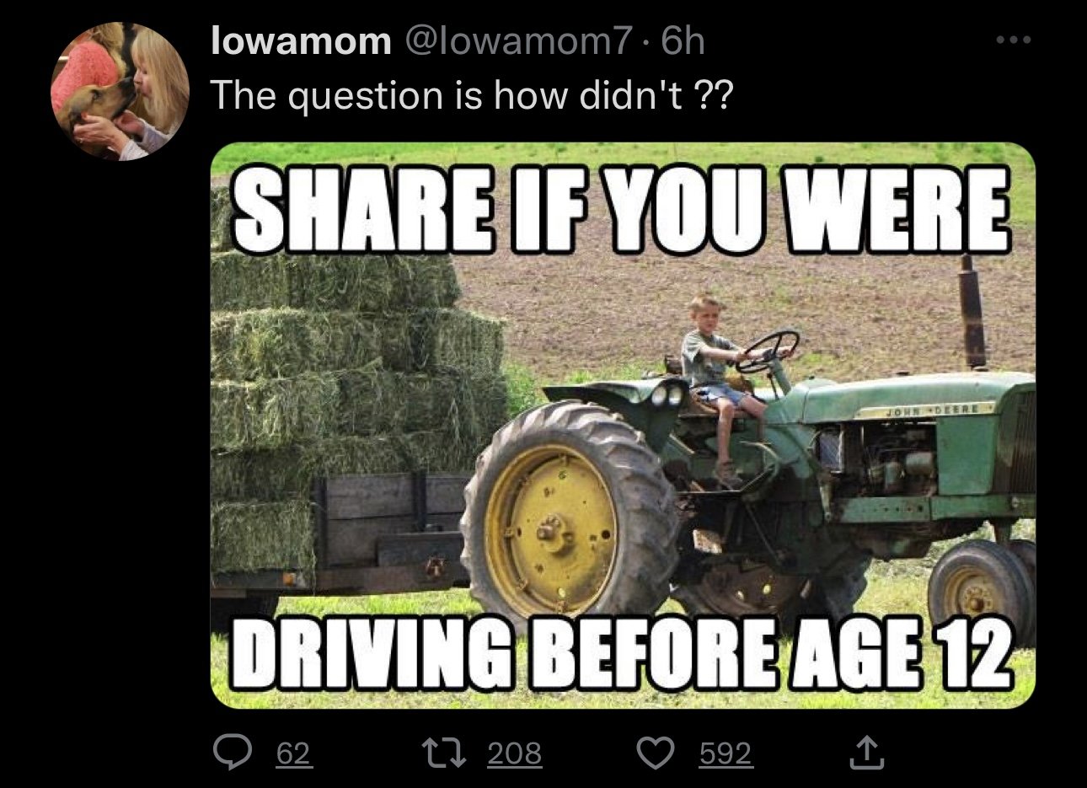The width and height of the screenshot is (1087, 788).
Task: Like the tweet with the heart icon
Action: (656, 752)
